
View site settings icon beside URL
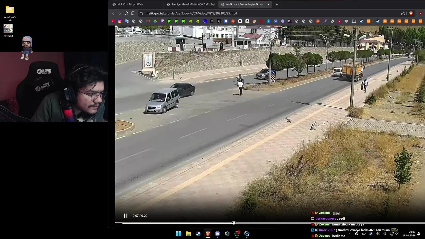point(141,13)
